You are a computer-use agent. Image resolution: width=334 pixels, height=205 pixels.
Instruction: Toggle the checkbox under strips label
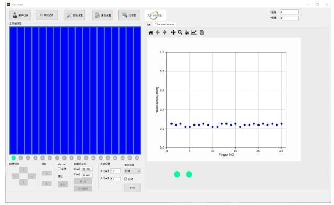pyautogui.click(x=59, y=169)
